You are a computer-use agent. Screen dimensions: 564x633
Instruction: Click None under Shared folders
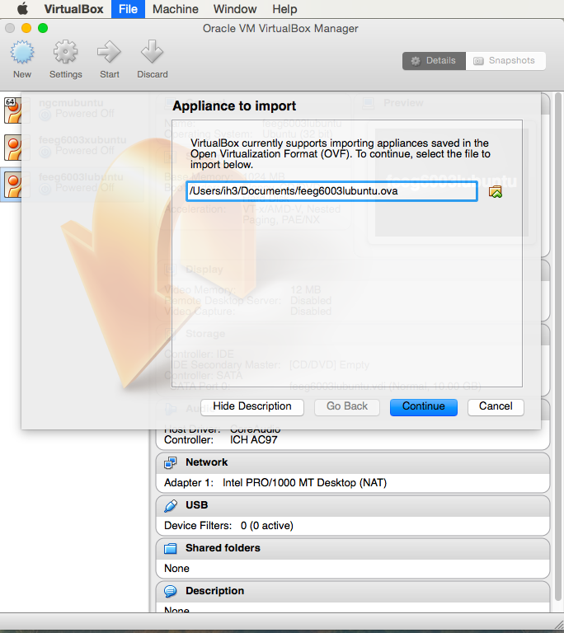(176, 569)
